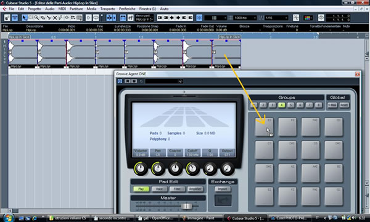Click nudge start left icon
Viewport: 370px width, 222px height.
pos(160,18)
